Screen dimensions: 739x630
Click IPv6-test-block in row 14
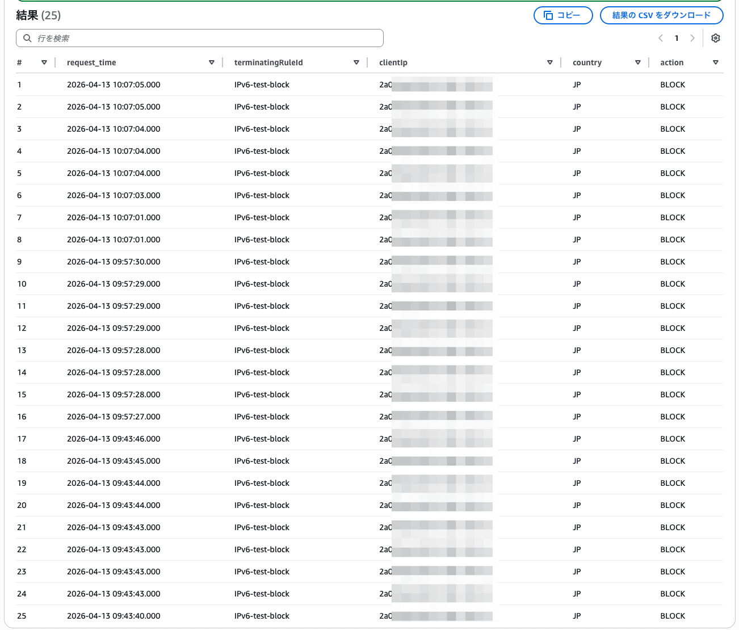coord(262,372)
